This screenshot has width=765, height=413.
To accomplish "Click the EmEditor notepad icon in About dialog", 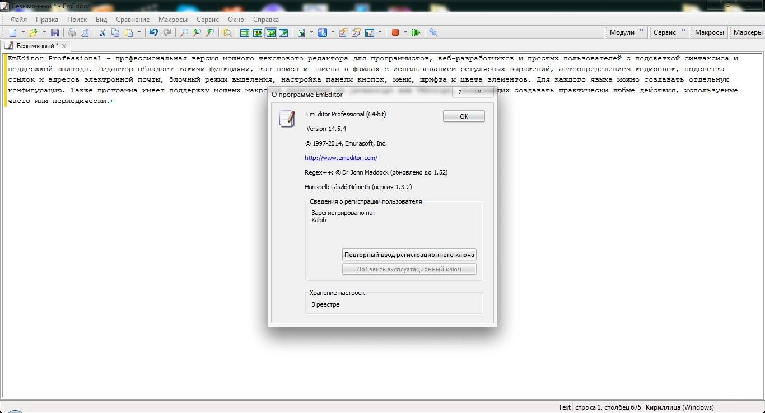I will [287, 119].
